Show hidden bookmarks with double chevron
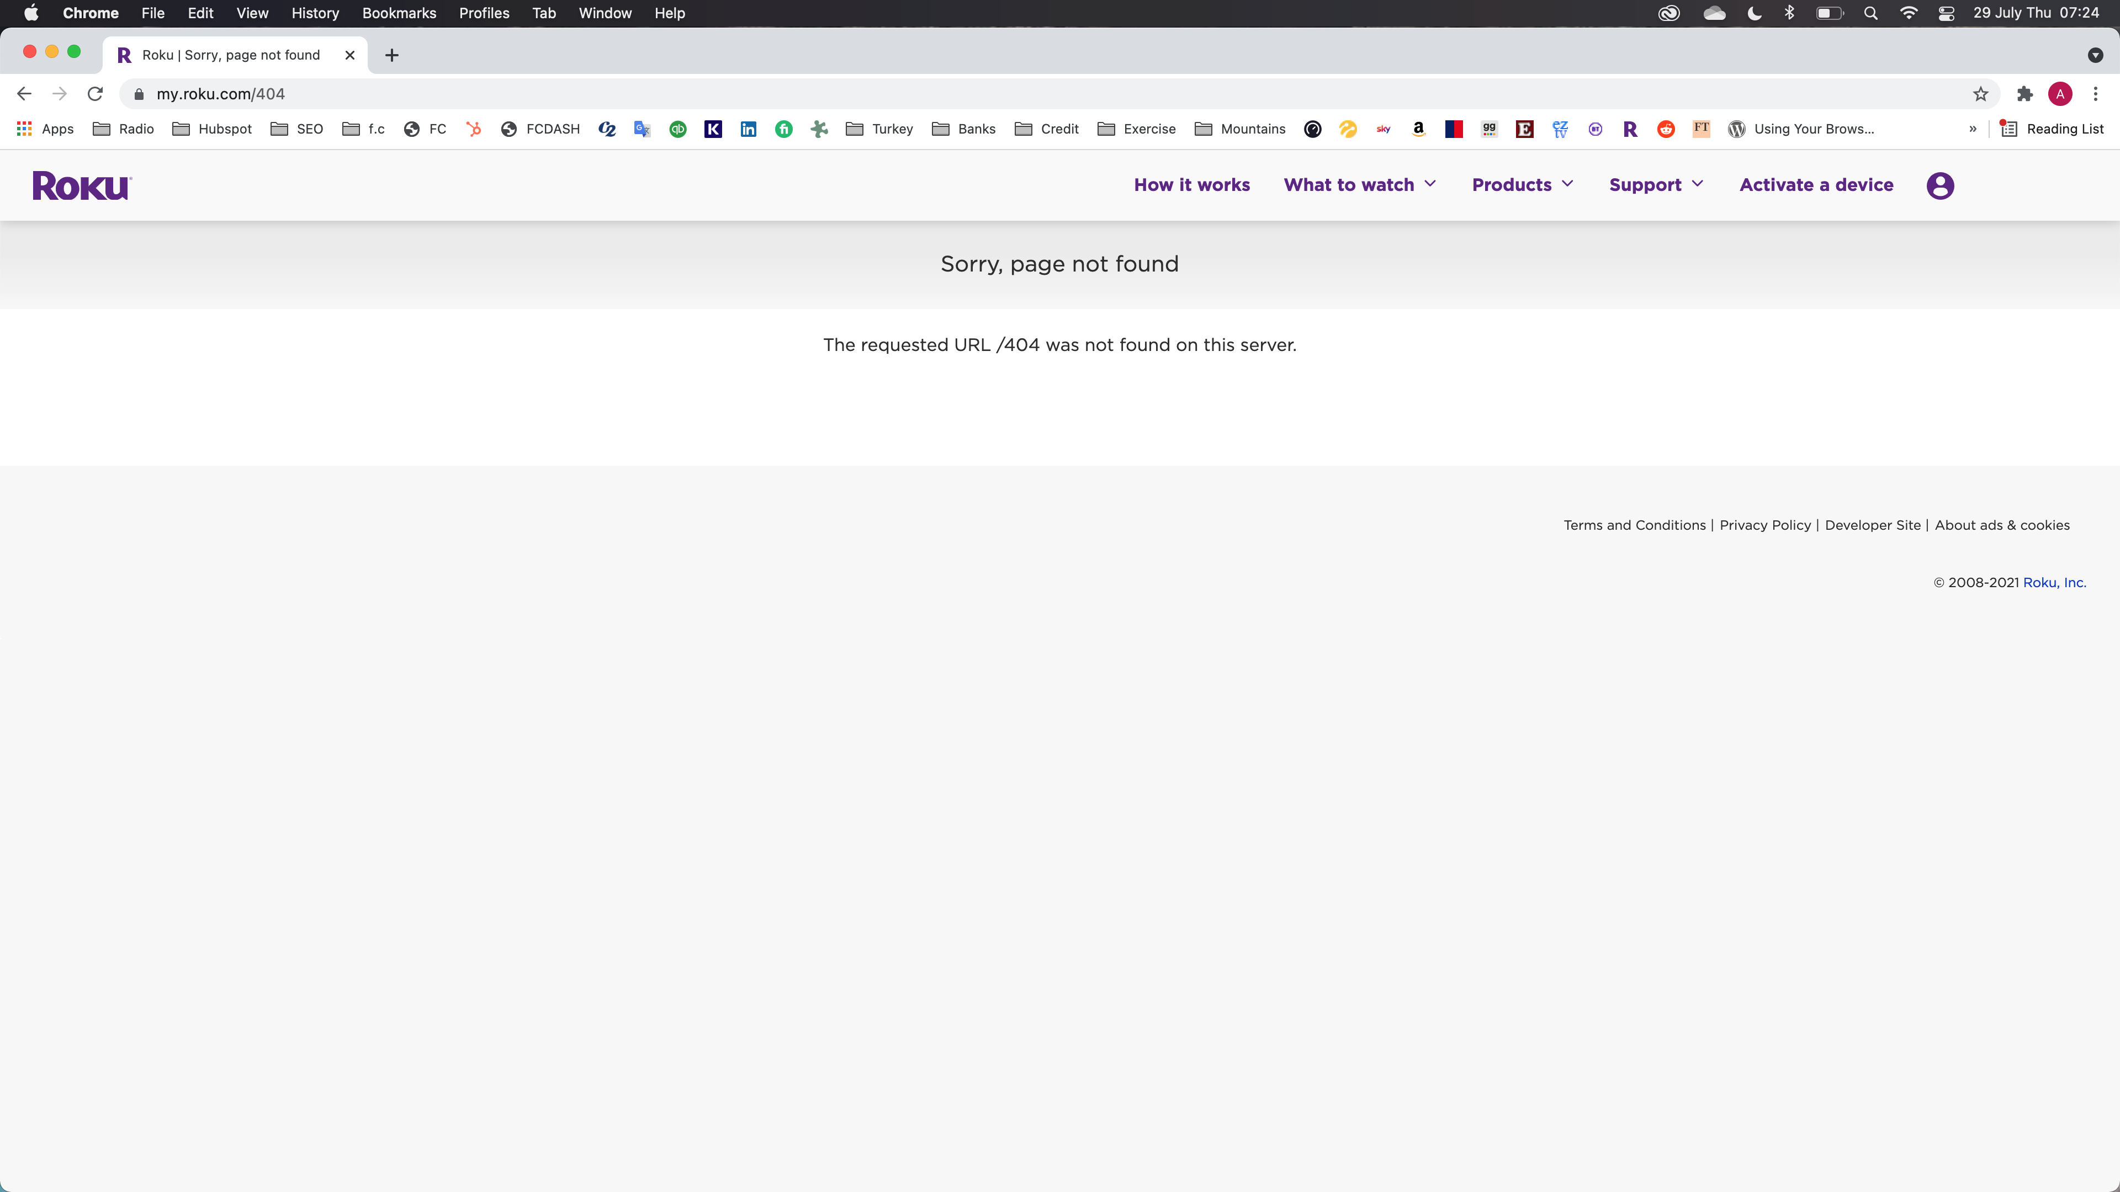This screenshot has height=1192, width=2120. (1973, 129)
